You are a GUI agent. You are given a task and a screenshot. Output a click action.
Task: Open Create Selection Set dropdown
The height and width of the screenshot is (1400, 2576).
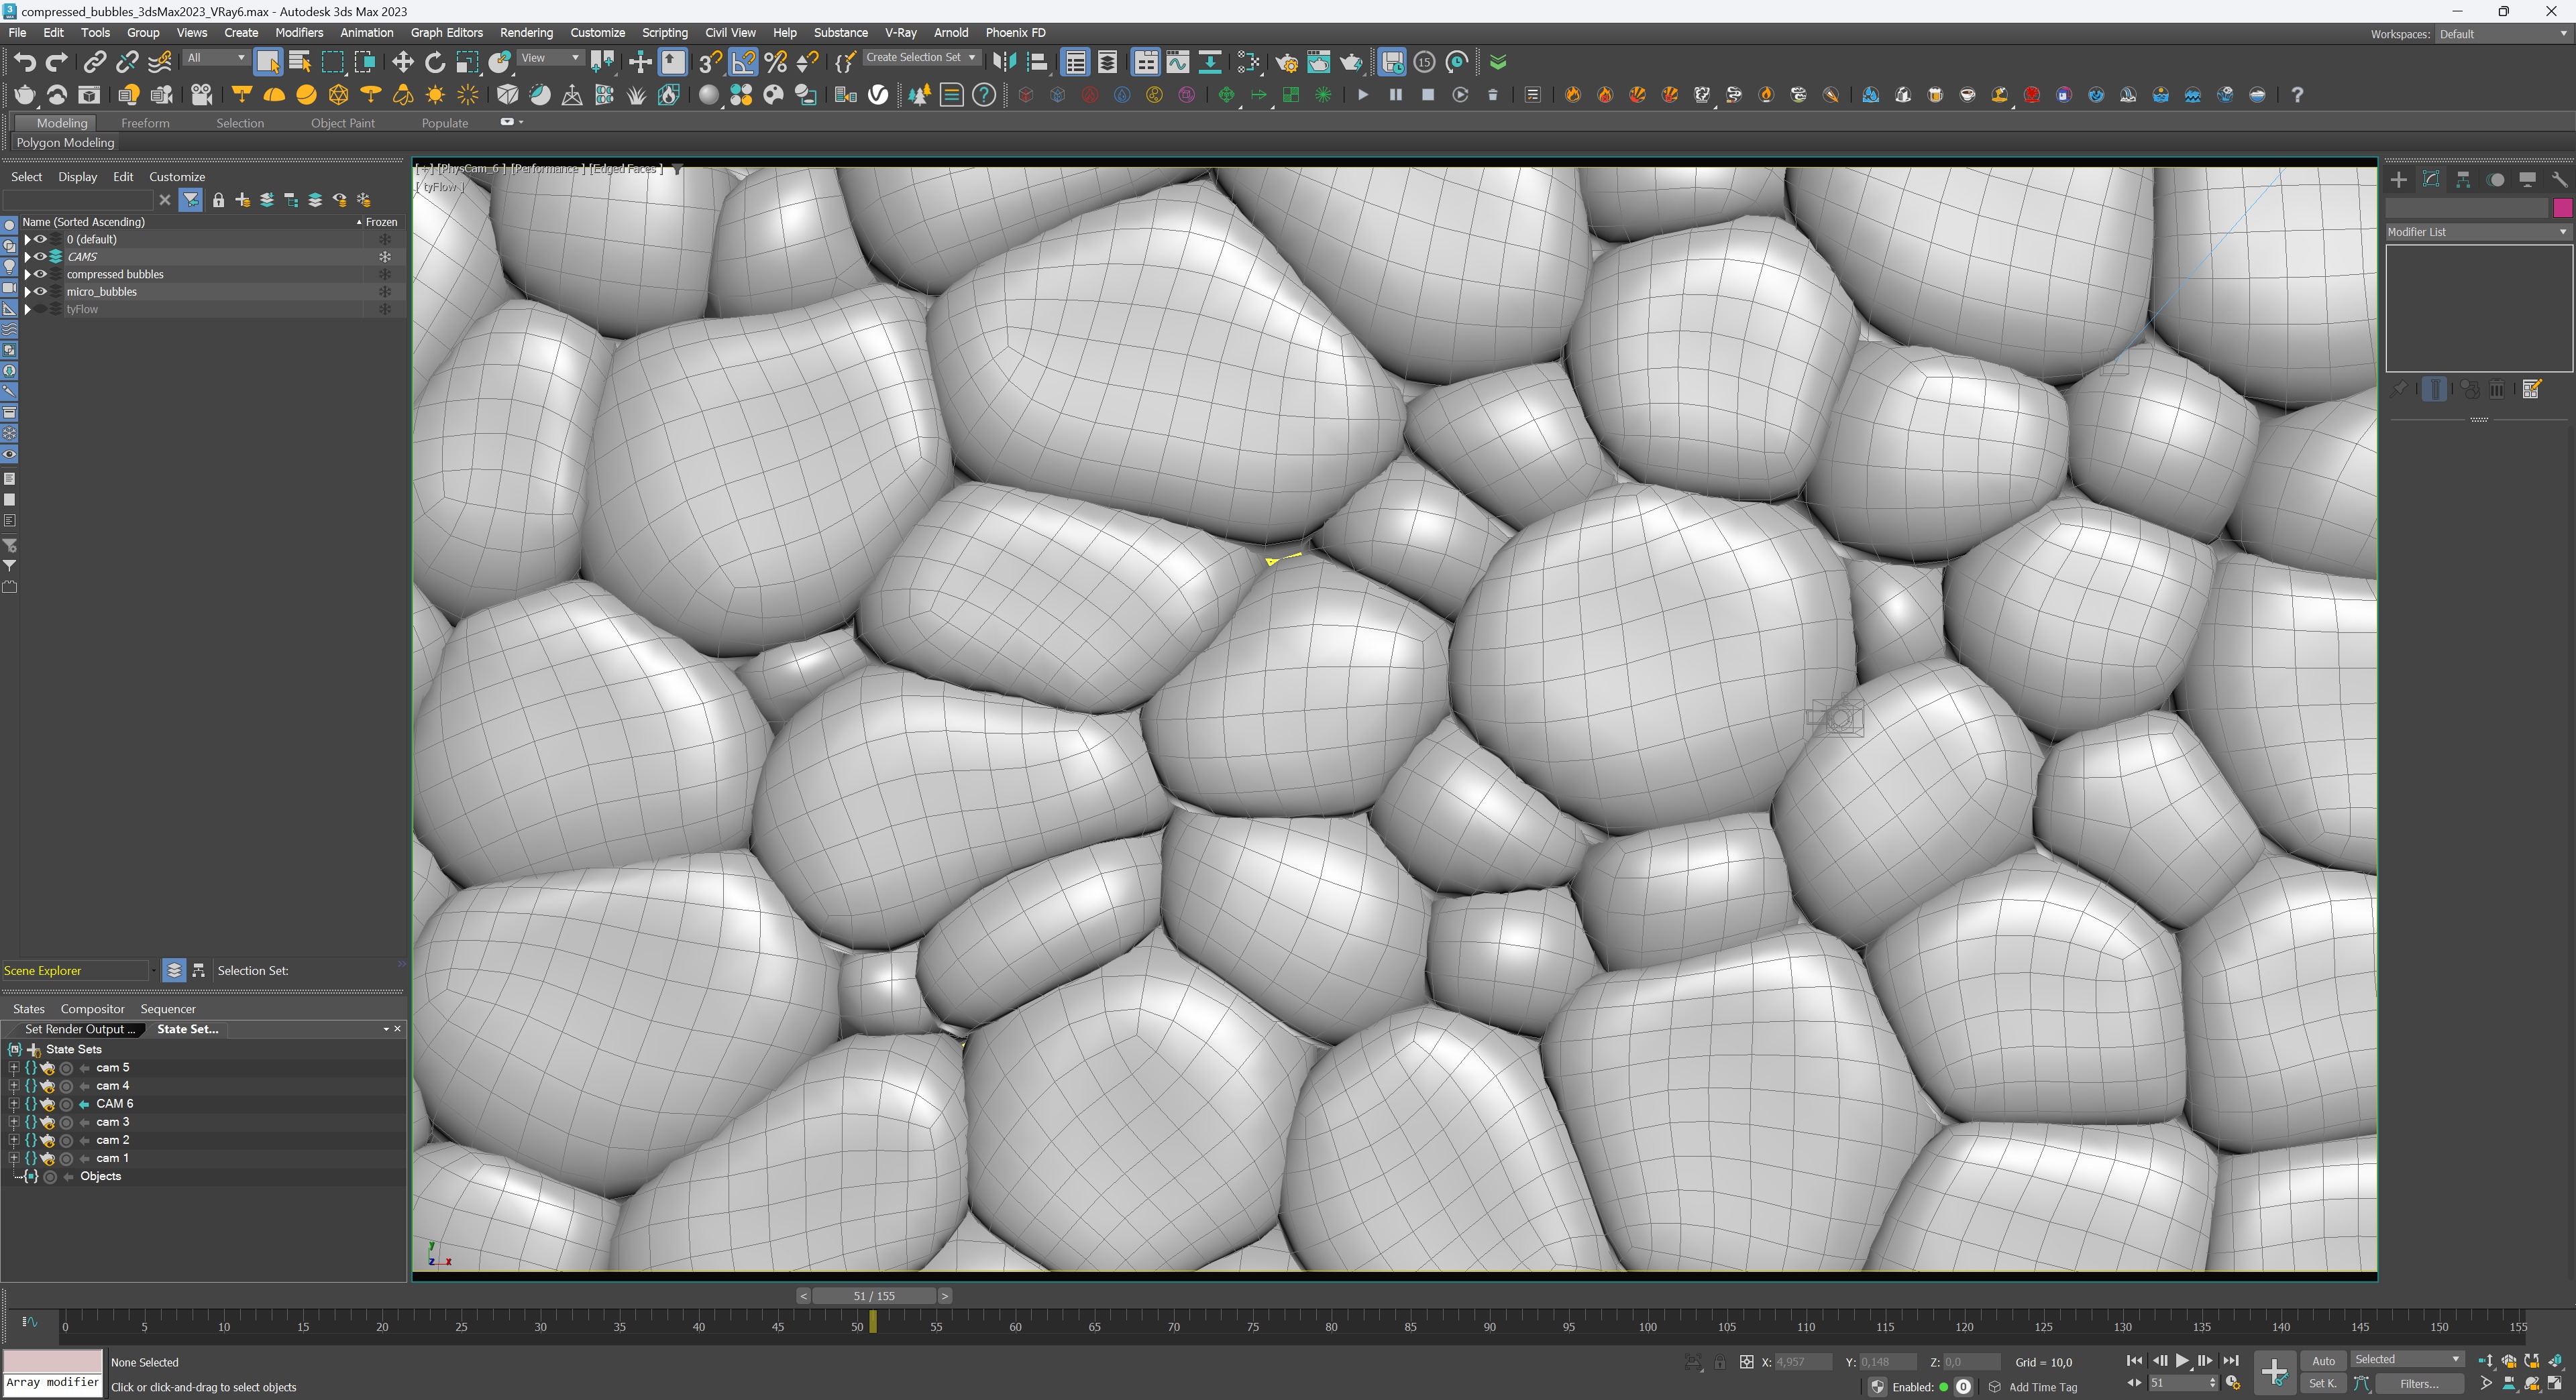point(921,58)
